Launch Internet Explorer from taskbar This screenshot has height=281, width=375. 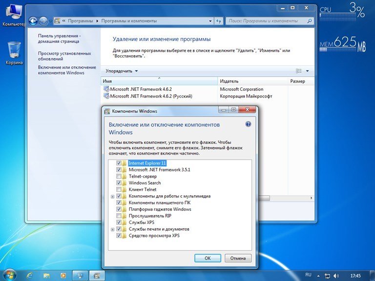(x=30, y=276)
